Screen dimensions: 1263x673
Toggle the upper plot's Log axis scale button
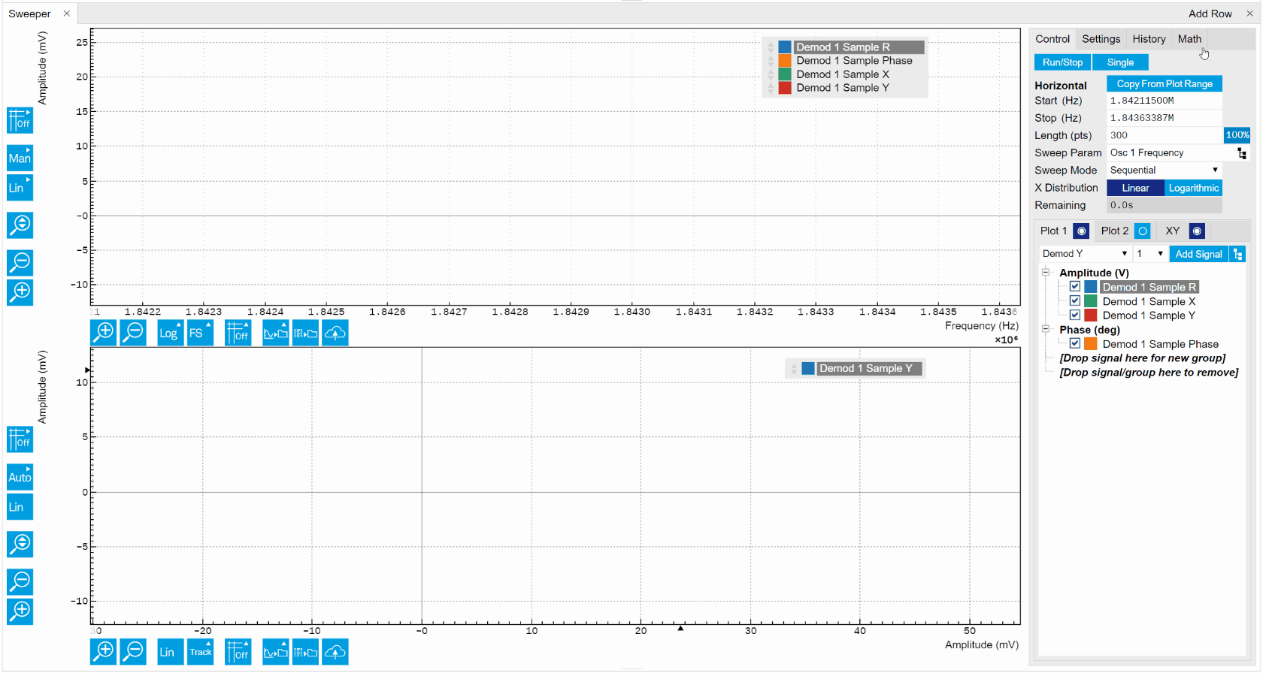[x=170, y=332]
